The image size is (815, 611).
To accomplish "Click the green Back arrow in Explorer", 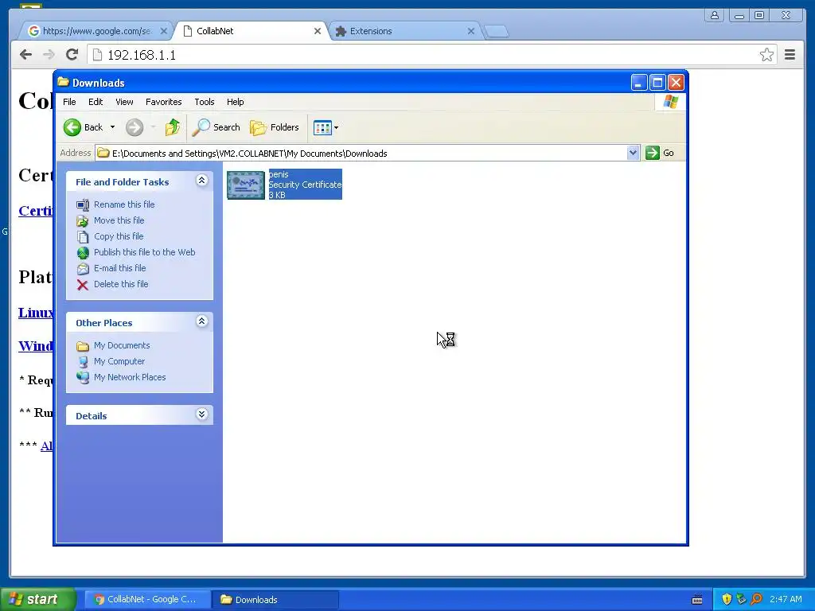I will tap(72, 127).
